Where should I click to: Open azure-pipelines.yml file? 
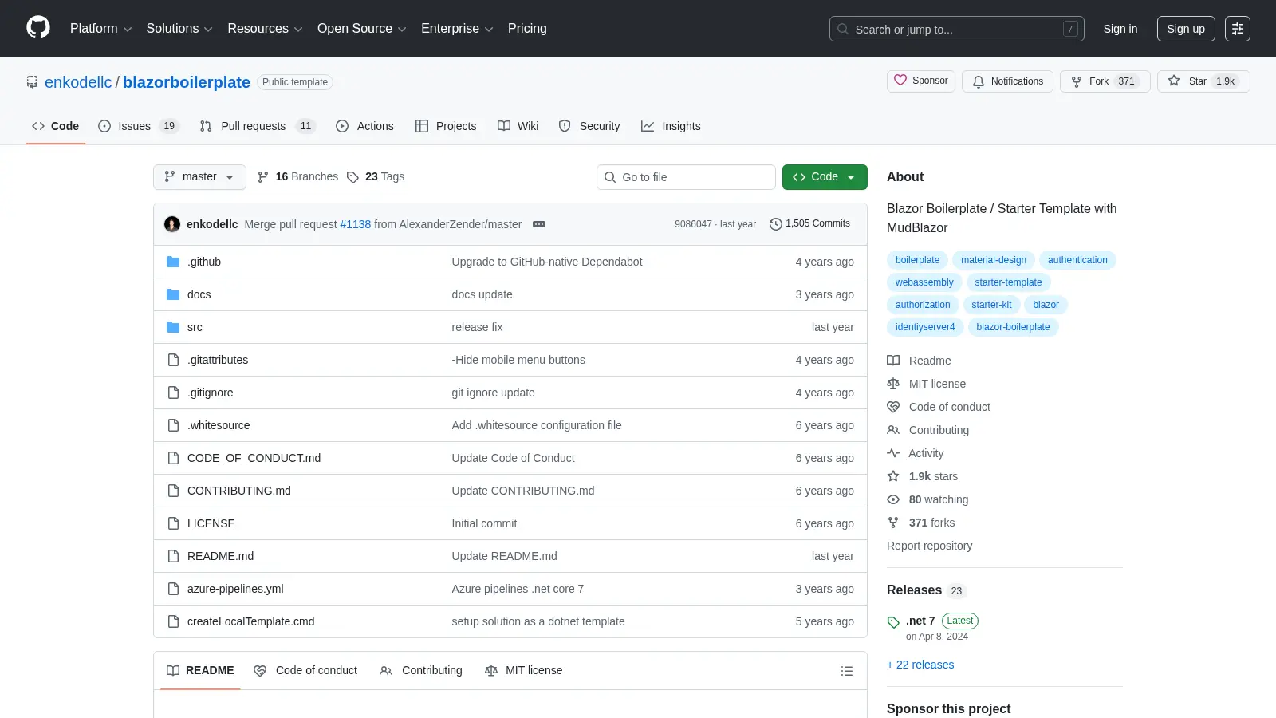235,589
